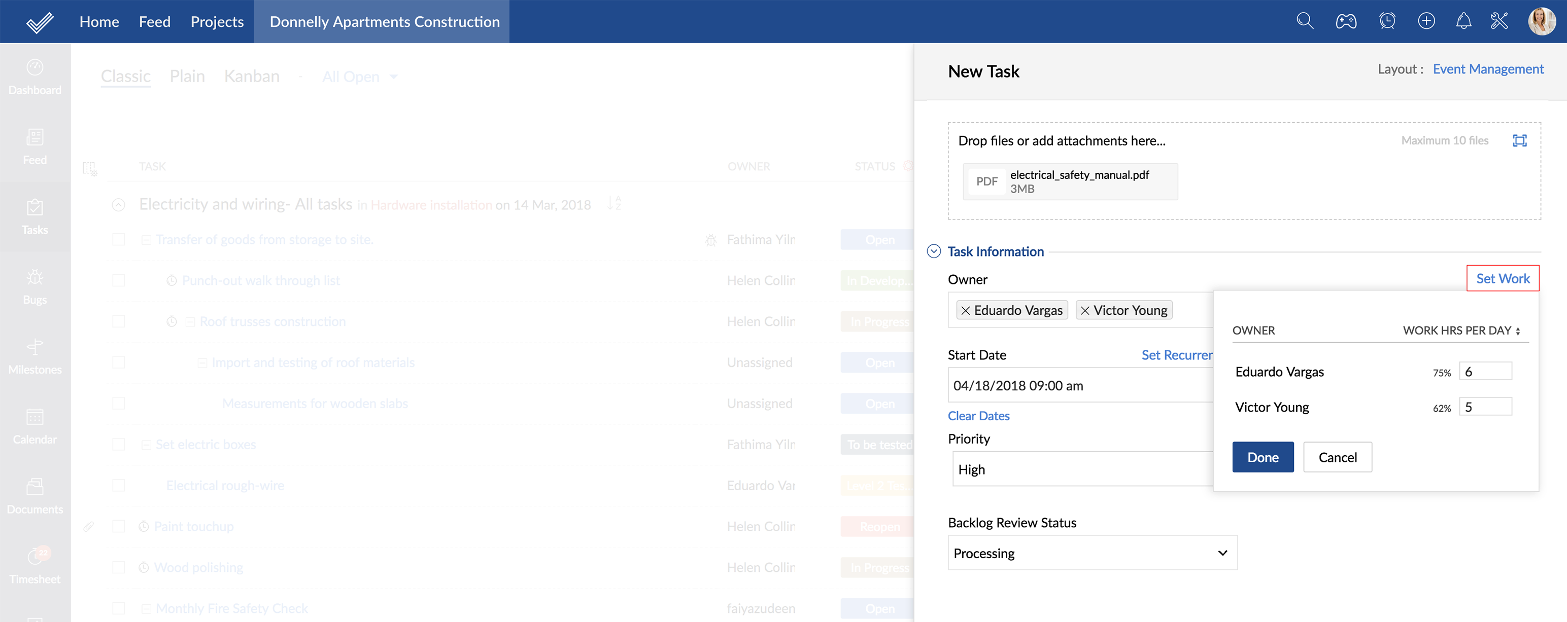Tick checkbox for Measurements for wooden slabs

point(119,404)
